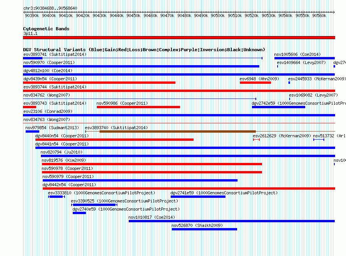This screenshot has width=346, height=256.
Task: Click the esv3893741 (Suktitipat2014) variant label
Action: click(55, 54)
